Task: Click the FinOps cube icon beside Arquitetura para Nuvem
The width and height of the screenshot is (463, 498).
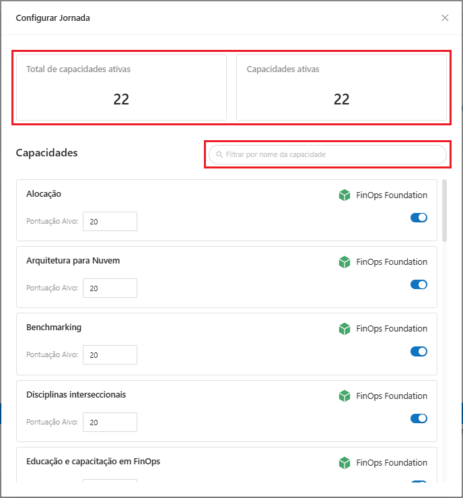Action: [345, 262]
